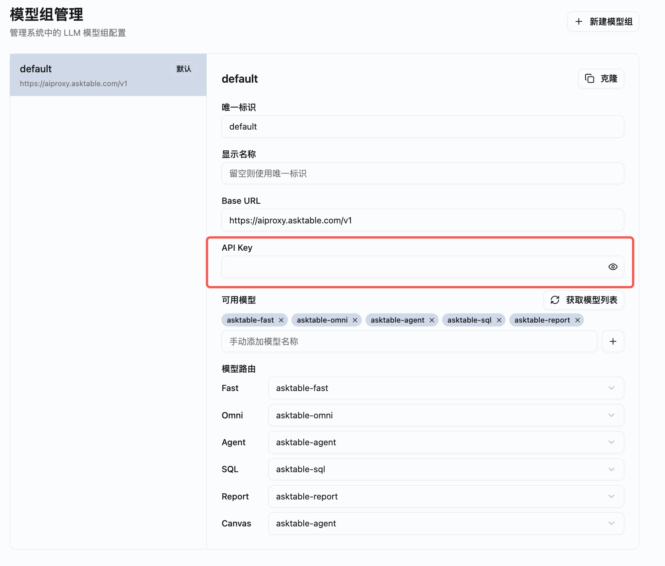The image size is (665, 566).
Task: Click the Base URL input field
Action: pyautogui.click(x=422, y=220)
